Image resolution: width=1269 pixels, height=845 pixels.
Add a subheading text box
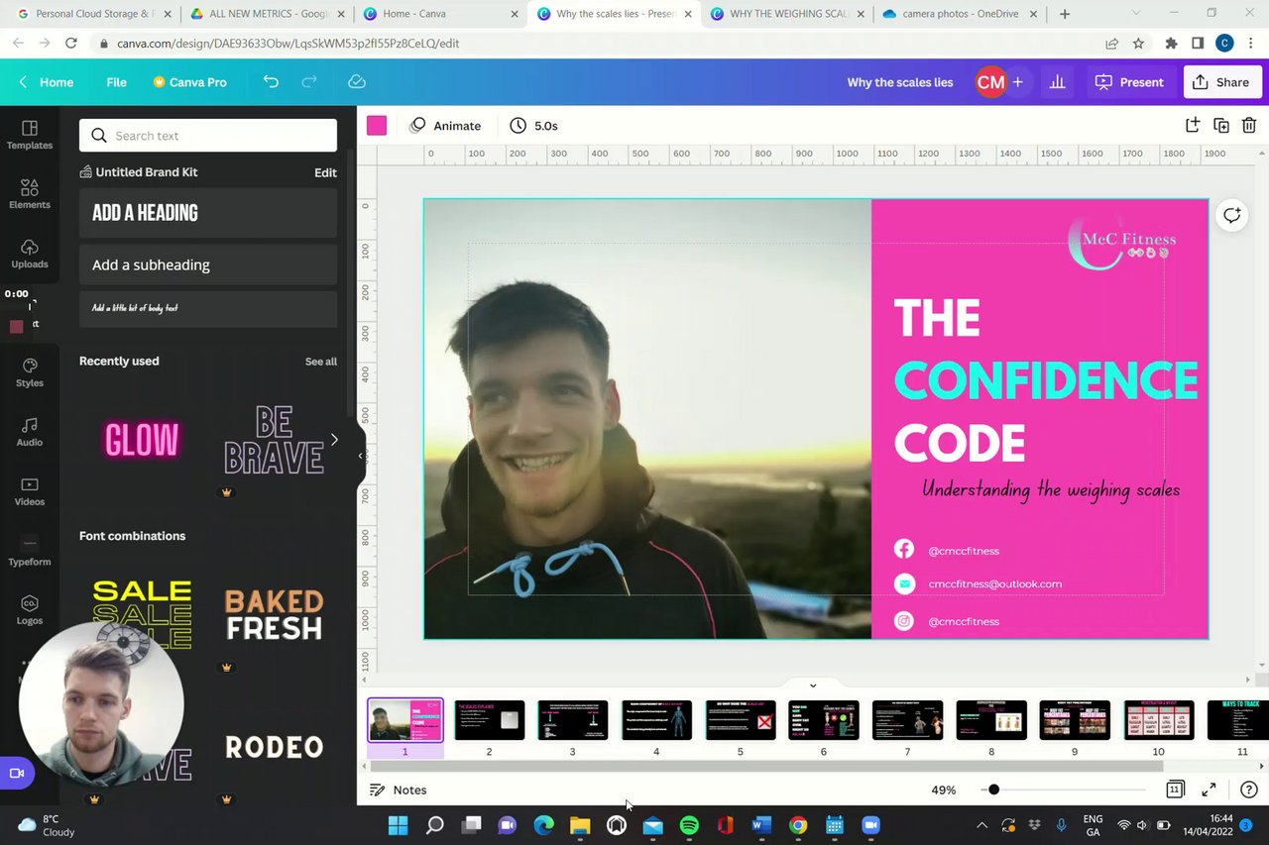(208, 264)
